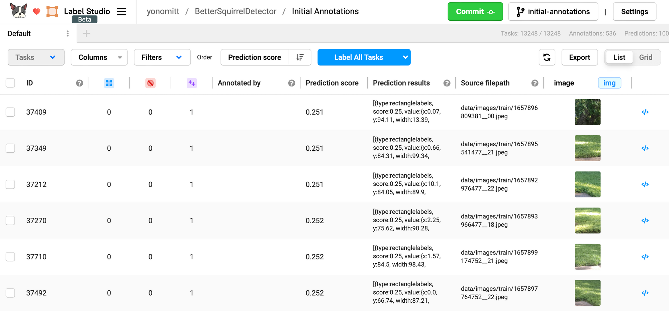
Task: Click the cancelled annotations column icon
Action: click(x=151, y=83)
